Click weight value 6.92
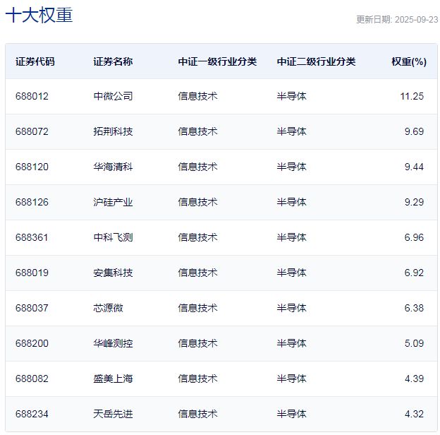 pos(414,273)
